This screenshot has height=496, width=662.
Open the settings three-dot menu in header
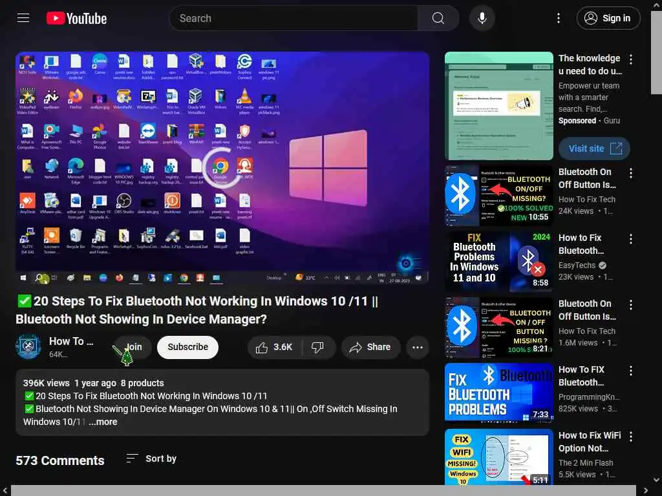pyautogui.click(x=558, y=18)
